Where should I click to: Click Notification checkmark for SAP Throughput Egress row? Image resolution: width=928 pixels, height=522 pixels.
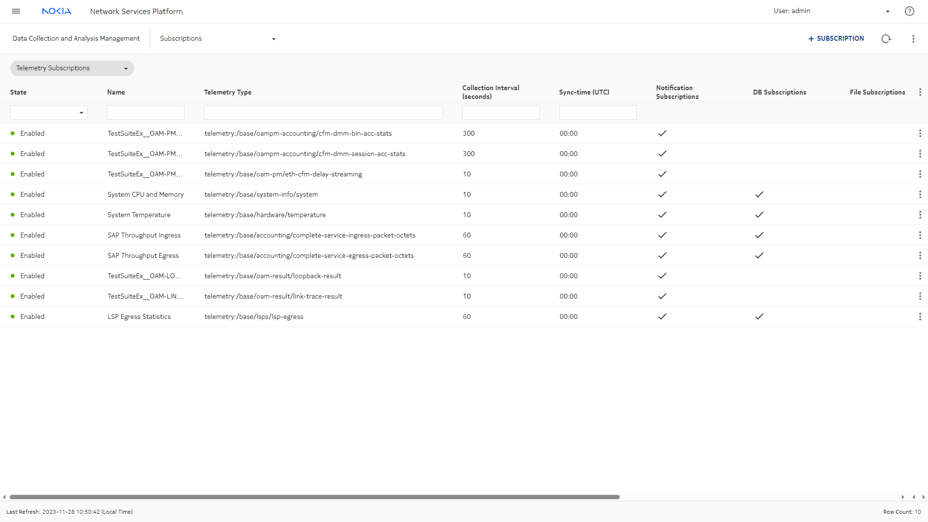pyautogui.click(x=662, y=255)
